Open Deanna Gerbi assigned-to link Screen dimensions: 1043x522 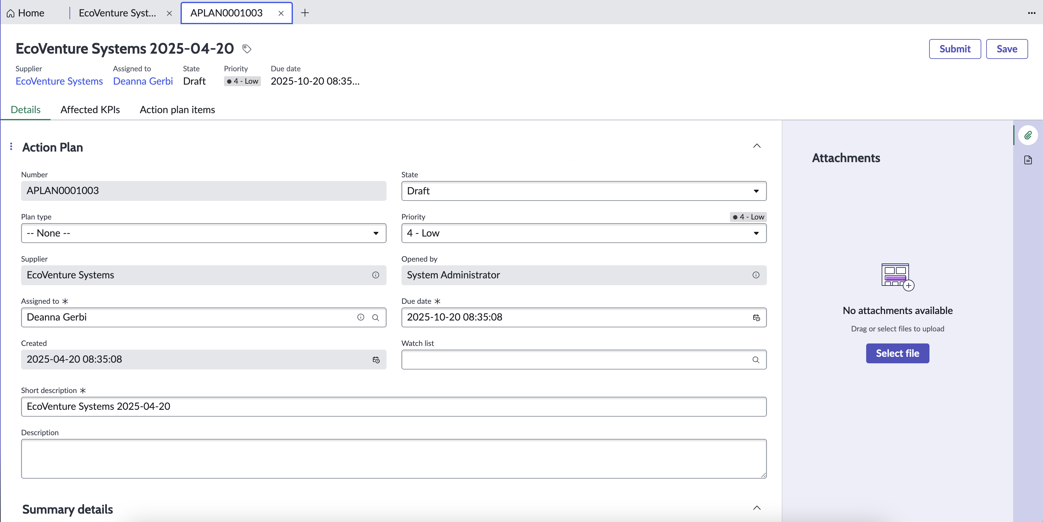pyautogui.click(x=142, y=81)
